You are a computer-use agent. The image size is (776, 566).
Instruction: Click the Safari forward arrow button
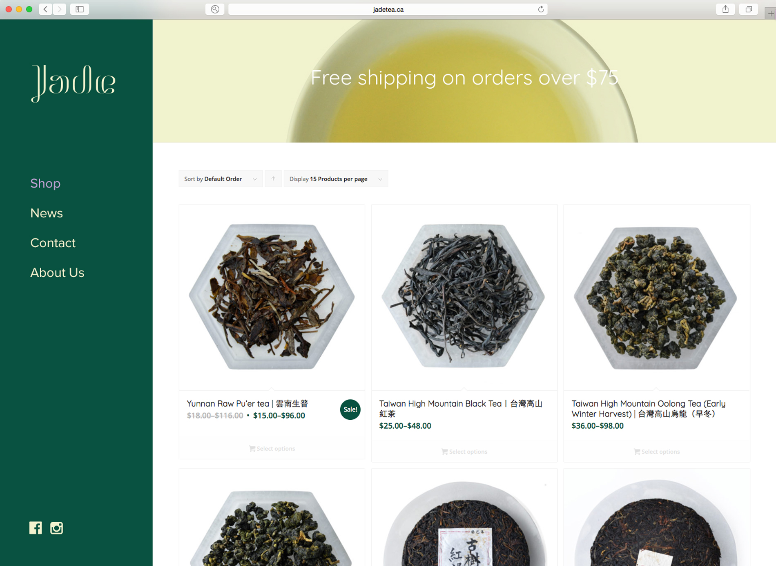(x=60, y=9)
